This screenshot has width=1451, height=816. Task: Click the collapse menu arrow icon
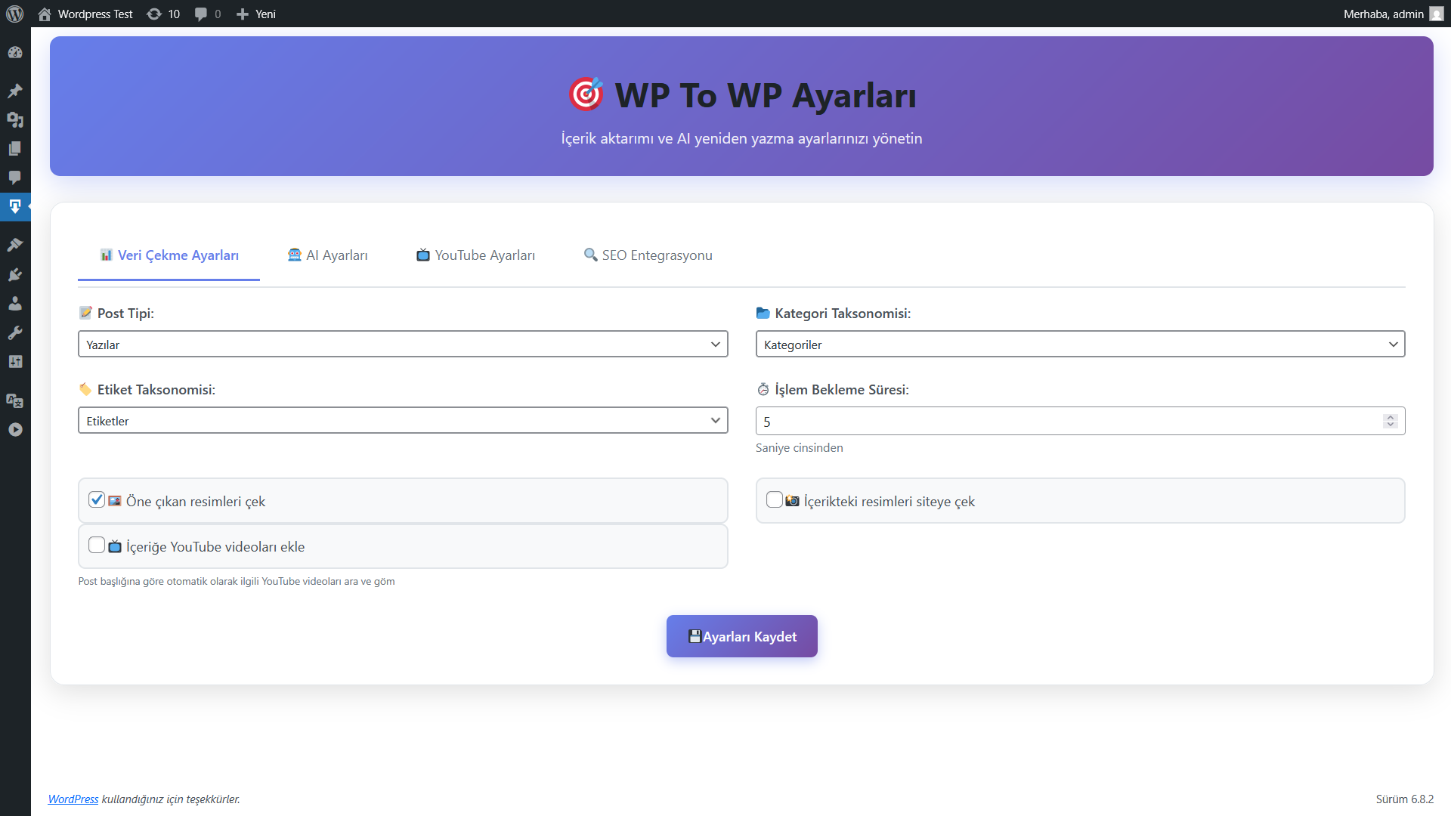[15, 430]
